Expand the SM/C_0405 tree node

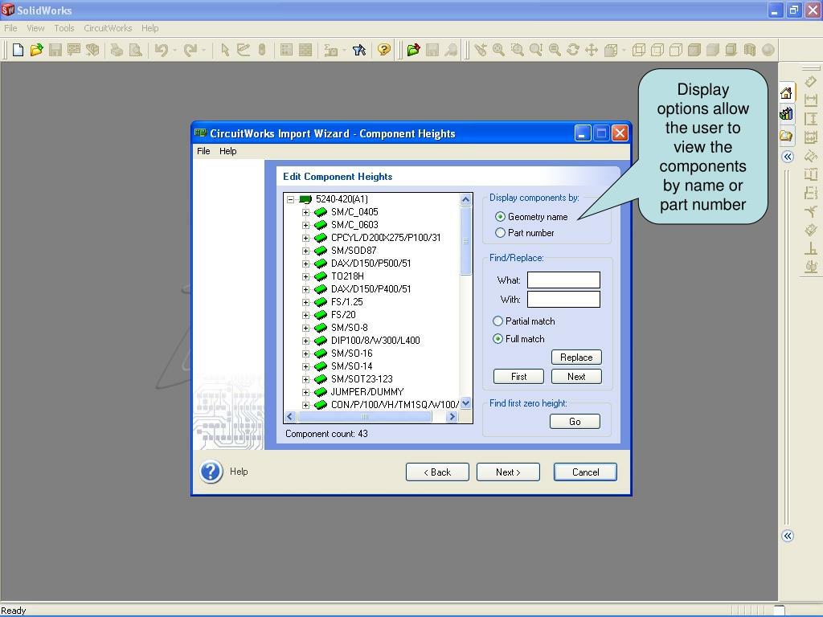coord(305,212)
